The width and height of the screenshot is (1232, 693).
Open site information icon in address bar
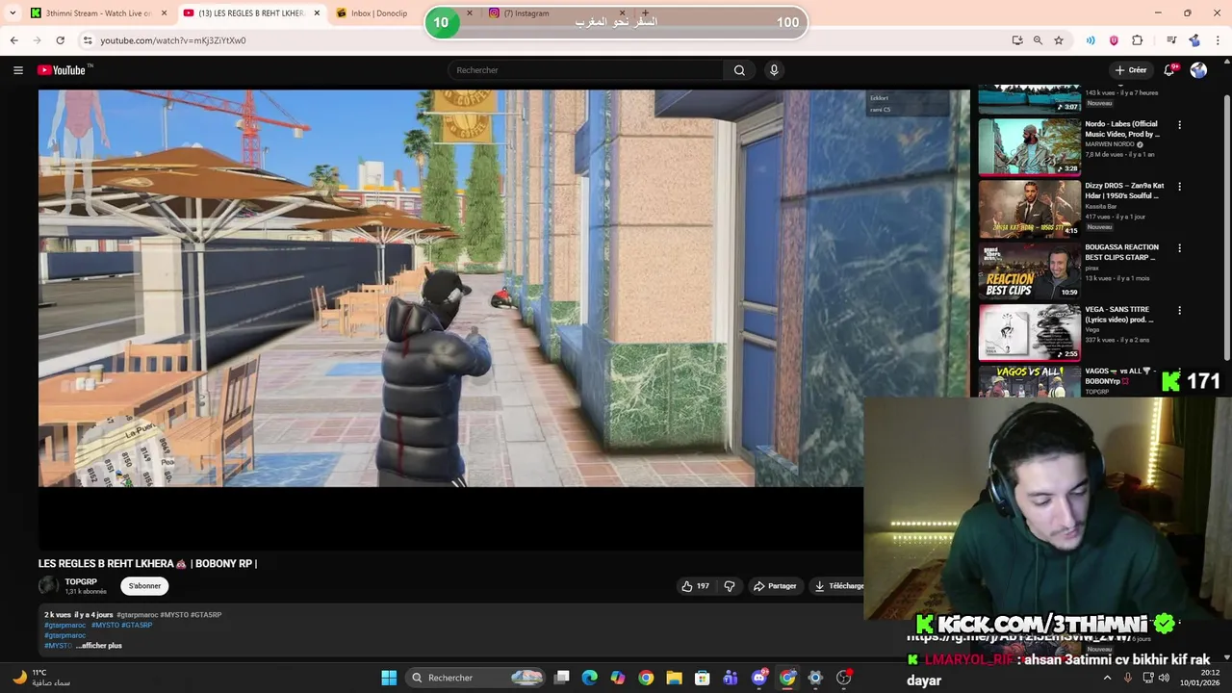[87, 40]
